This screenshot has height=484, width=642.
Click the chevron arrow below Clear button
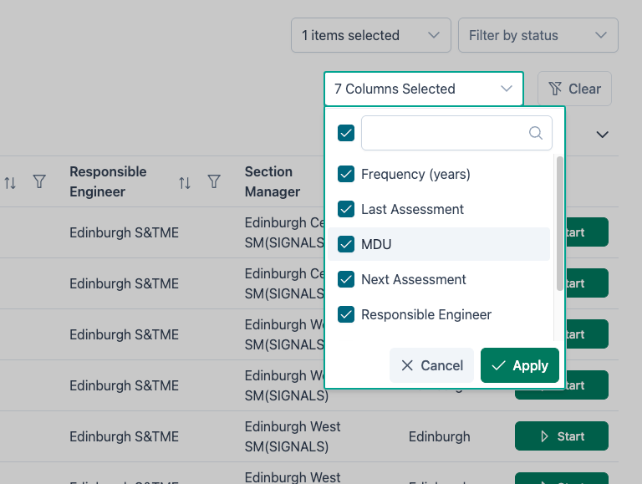[x=602, y=135]
